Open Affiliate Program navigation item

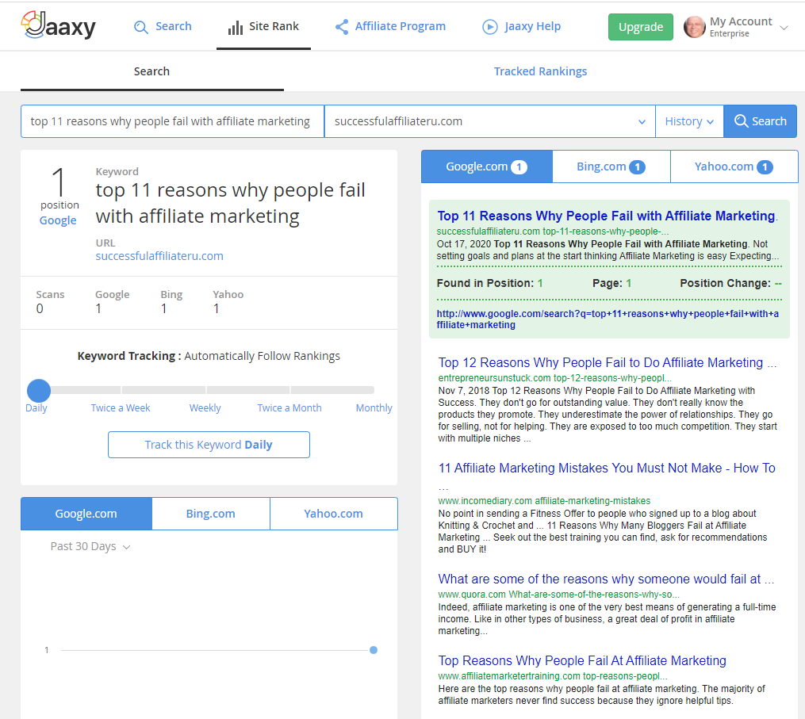[x=390, y=27]
